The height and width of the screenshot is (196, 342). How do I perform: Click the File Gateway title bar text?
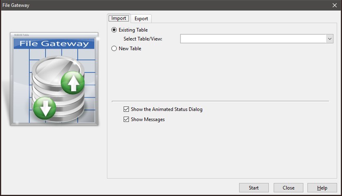tap(16, 5)
